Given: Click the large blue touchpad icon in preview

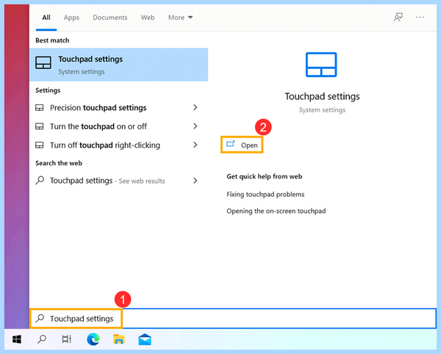Looking at the screenshot, I should click(x=321, y=65).
